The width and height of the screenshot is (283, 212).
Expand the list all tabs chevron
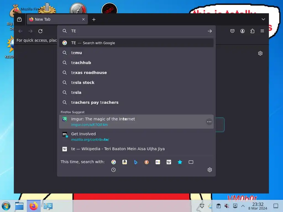(x=263, y=19)
